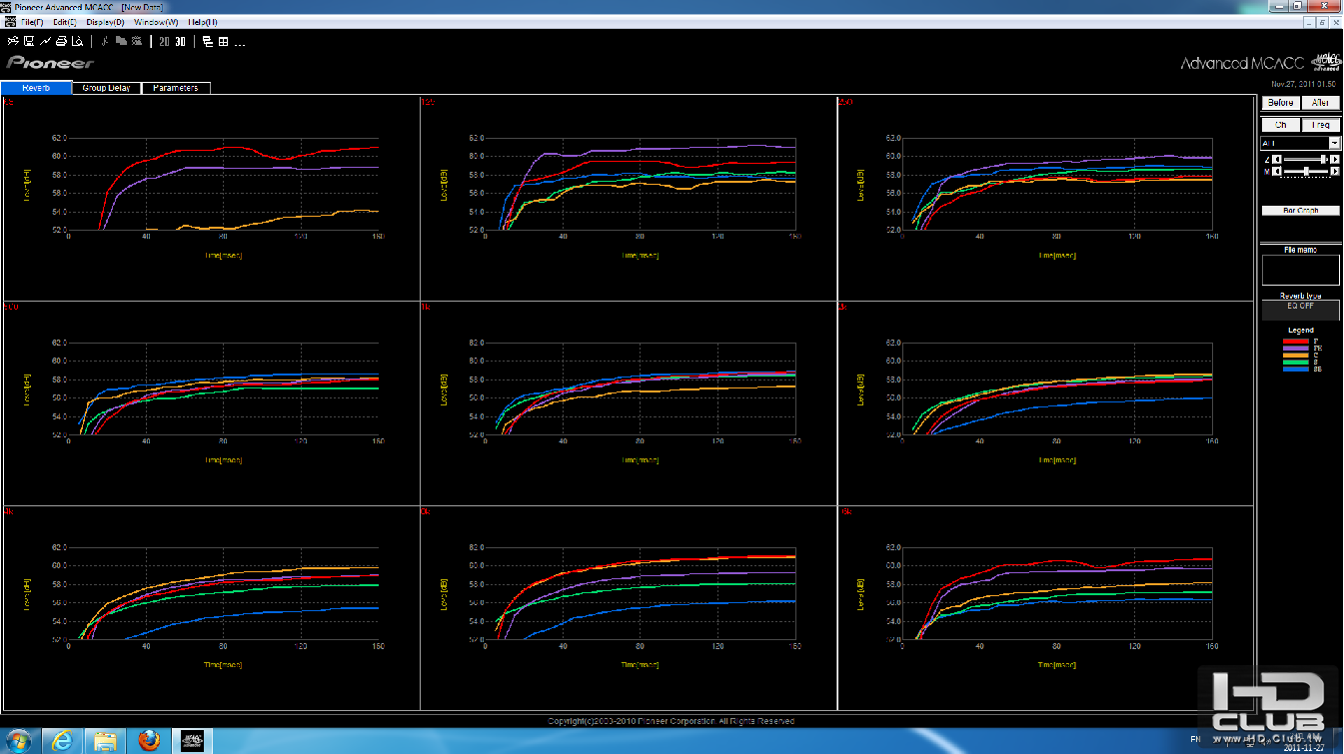
Task: Open the File menu
Action: coord(32,21)
